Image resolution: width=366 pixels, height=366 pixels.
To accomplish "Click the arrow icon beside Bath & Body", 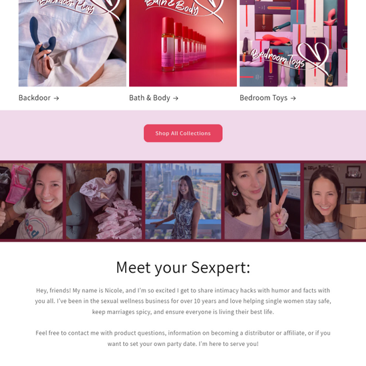I will click(x=176, y=98).
